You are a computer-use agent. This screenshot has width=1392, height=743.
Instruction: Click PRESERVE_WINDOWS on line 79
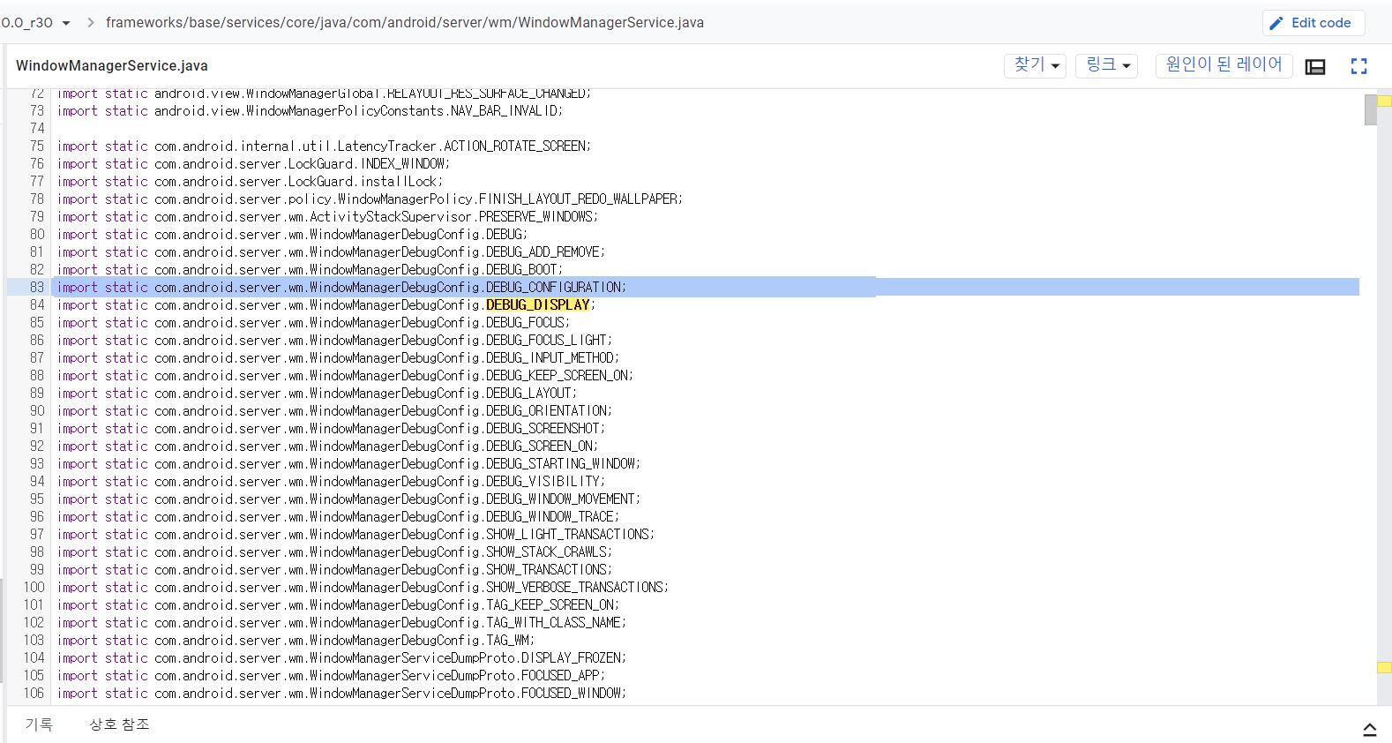pos(537,216)
